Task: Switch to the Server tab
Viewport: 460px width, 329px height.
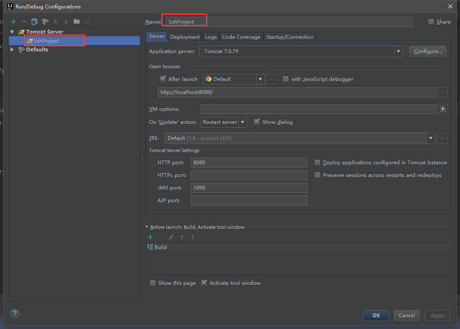Action: tap(157, 36)
